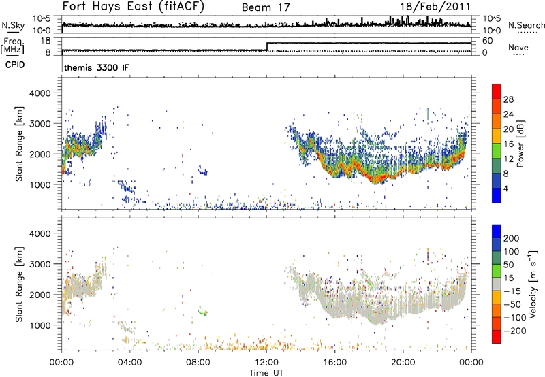Click the "4000" tick in power panel
Viewport: 545px width, 377px height.
tap(40, 93)
